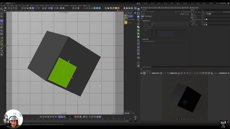Toggle the purple highlighted icon after render icons
Image resolution: width=230 pixels, height=129 pixels.
point(135,8)
